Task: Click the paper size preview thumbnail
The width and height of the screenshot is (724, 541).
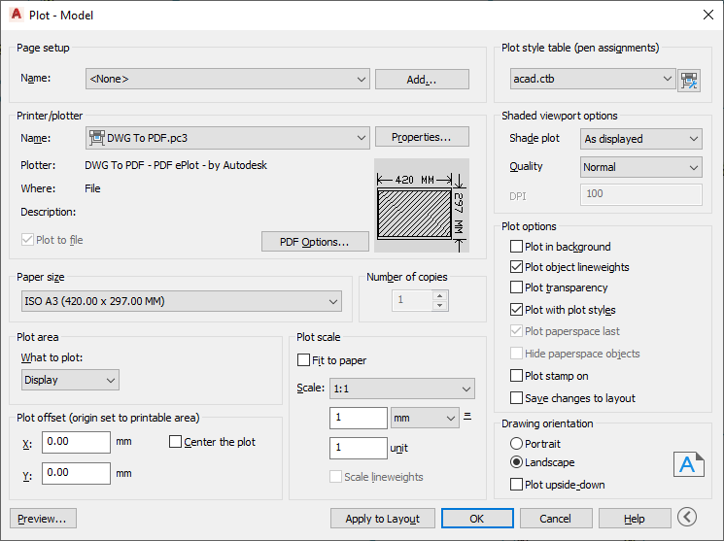Action: click(x=422, y=205)
